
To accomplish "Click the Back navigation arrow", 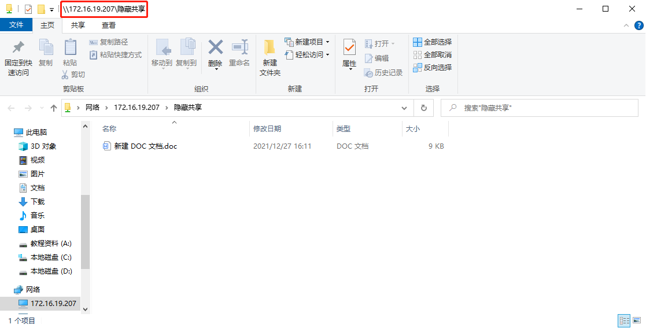I will point(11,108).
